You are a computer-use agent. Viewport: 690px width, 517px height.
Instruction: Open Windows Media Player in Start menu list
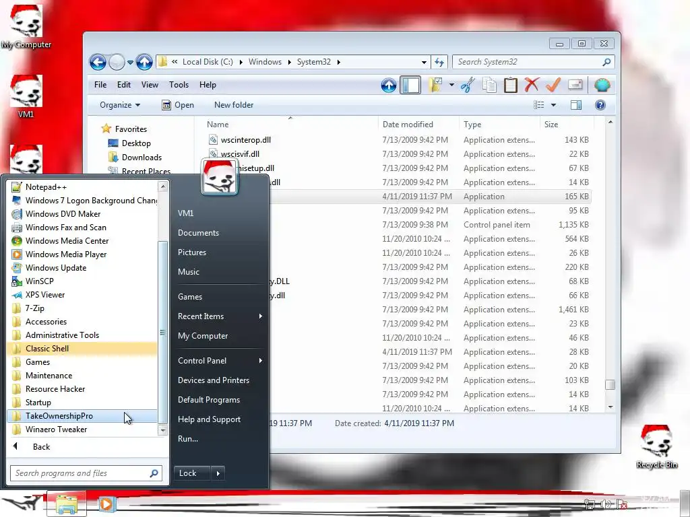point(83,254)
